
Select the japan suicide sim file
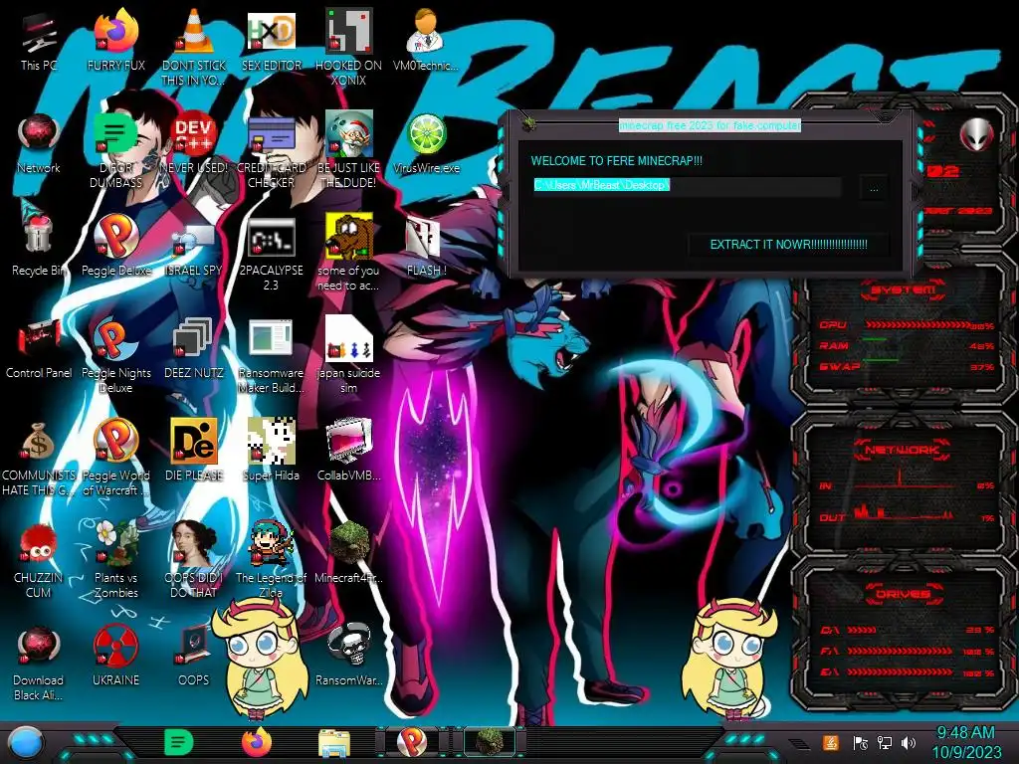pyautogui.click(x=348, y=356)
